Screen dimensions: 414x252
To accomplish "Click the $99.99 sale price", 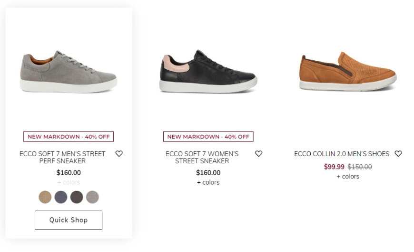I will point(334,167).
